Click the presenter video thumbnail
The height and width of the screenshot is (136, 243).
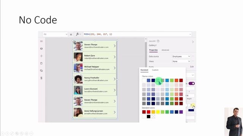[x=234, y=122]
